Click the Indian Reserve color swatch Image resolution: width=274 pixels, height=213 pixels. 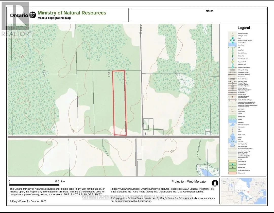pos(232,161)
